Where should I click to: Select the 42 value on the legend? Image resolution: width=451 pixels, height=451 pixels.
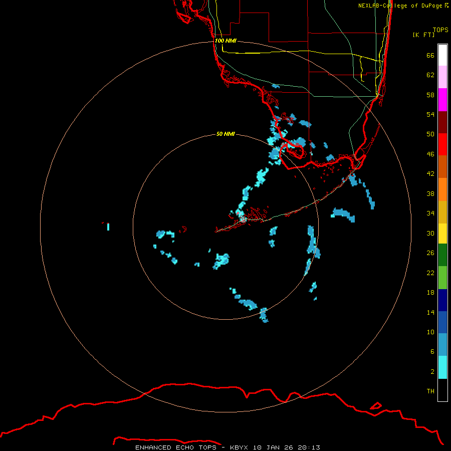430,173
